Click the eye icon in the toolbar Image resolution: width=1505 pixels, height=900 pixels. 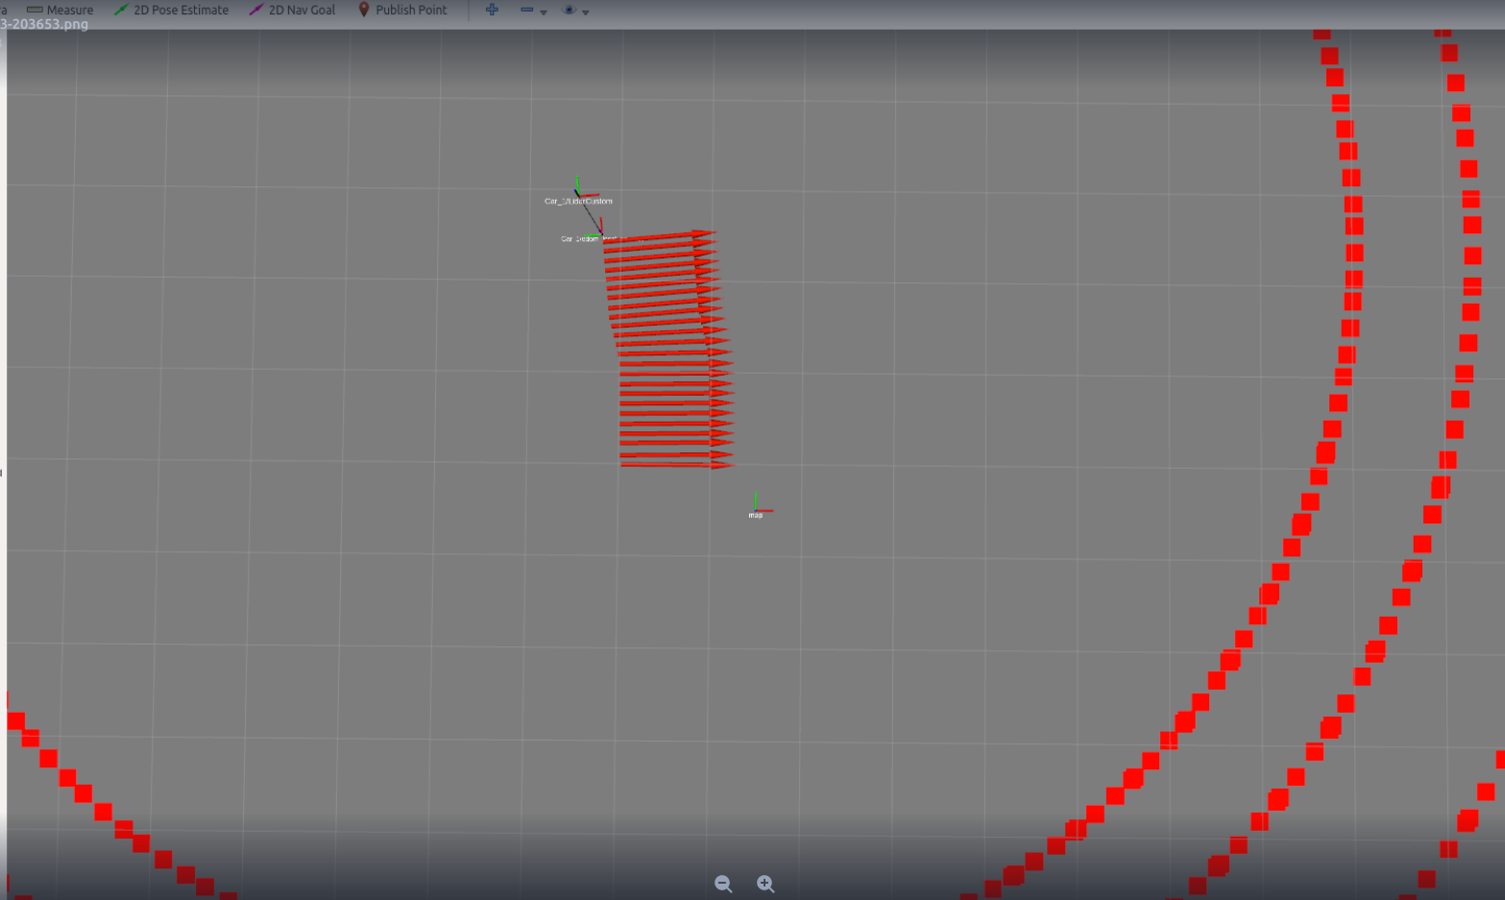569,10
